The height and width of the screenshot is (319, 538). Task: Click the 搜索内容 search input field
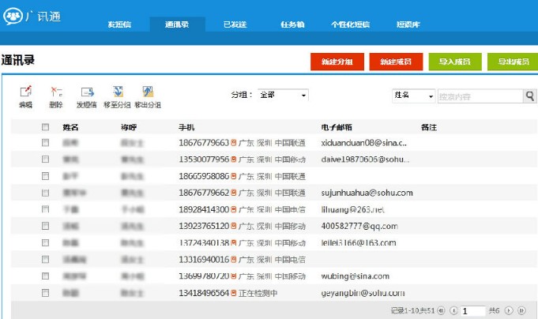480,96
